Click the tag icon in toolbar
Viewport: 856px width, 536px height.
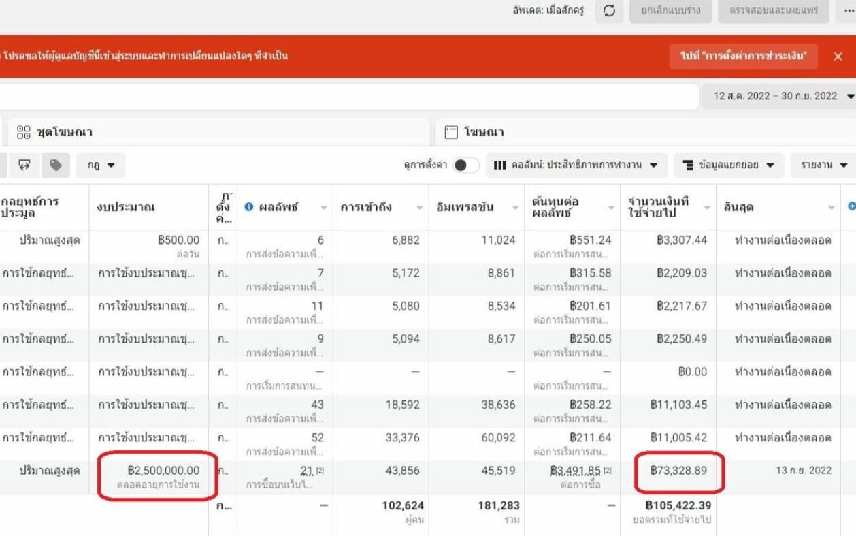pos(56,165)
